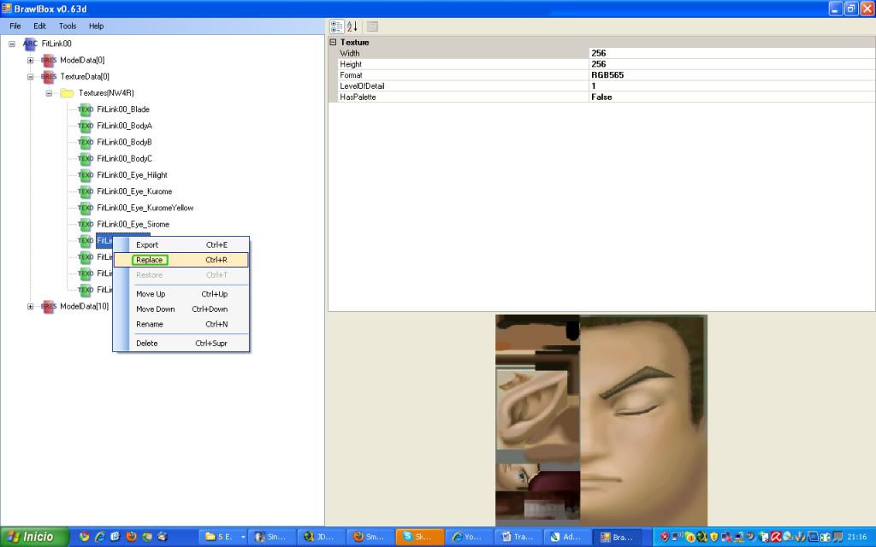Open the Tools menu
This screenshot has height=547, width=876.
pyautogui.click(x=68, y=26)
